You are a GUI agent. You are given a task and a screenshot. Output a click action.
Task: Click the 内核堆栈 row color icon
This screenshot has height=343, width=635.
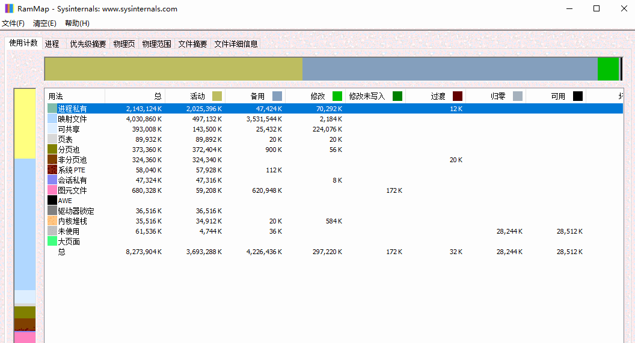[52, 221]
